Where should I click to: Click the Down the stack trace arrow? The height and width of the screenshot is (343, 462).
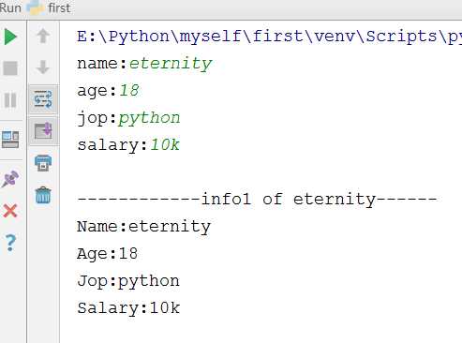coord(43,67)
